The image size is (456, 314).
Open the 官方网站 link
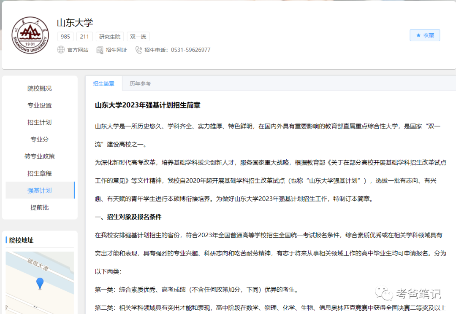point(78,50)
